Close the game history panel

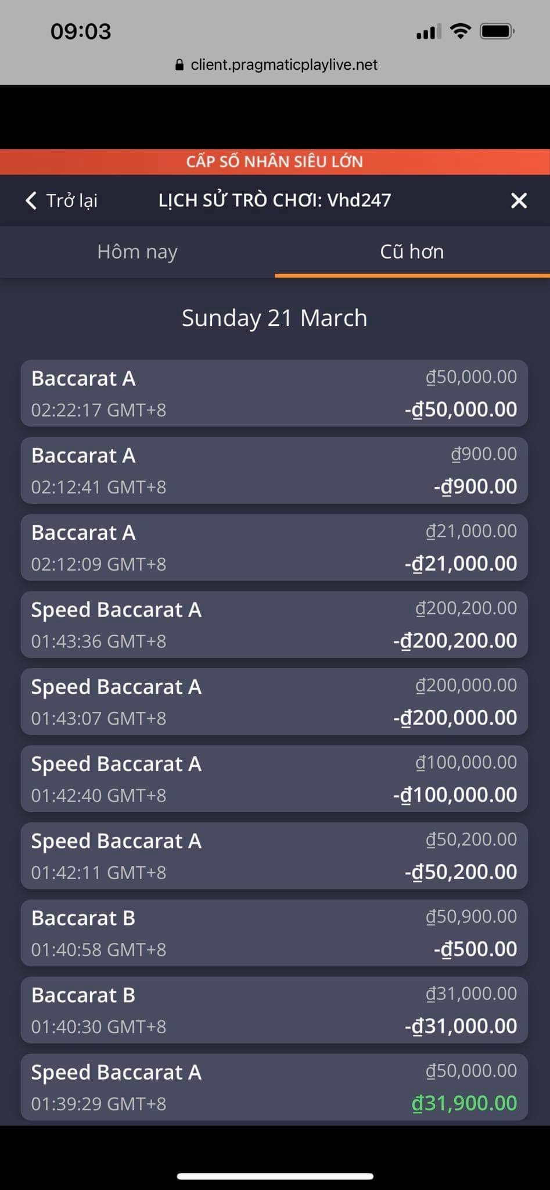[519, 200]
